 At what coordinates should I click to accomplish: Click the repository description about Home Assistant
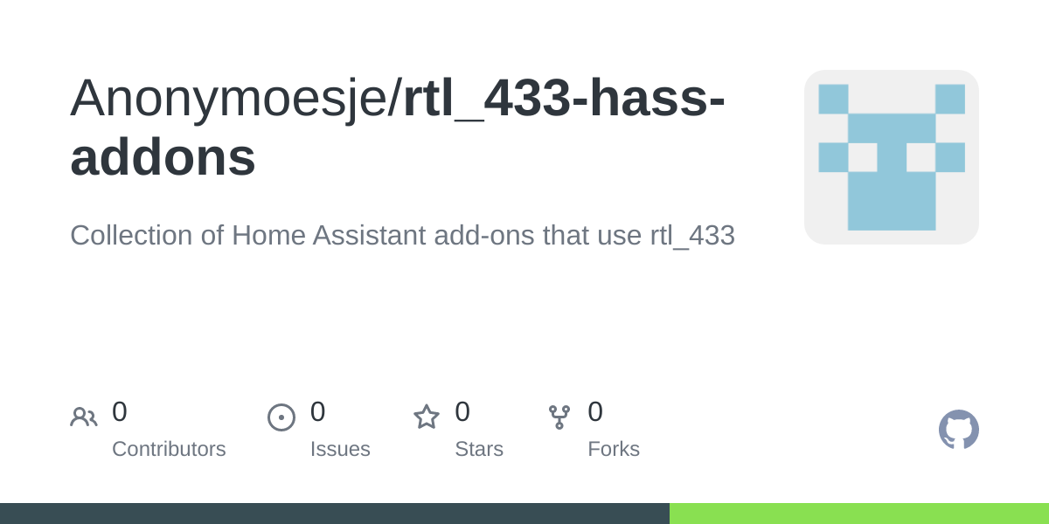click(x=402, y=235)
